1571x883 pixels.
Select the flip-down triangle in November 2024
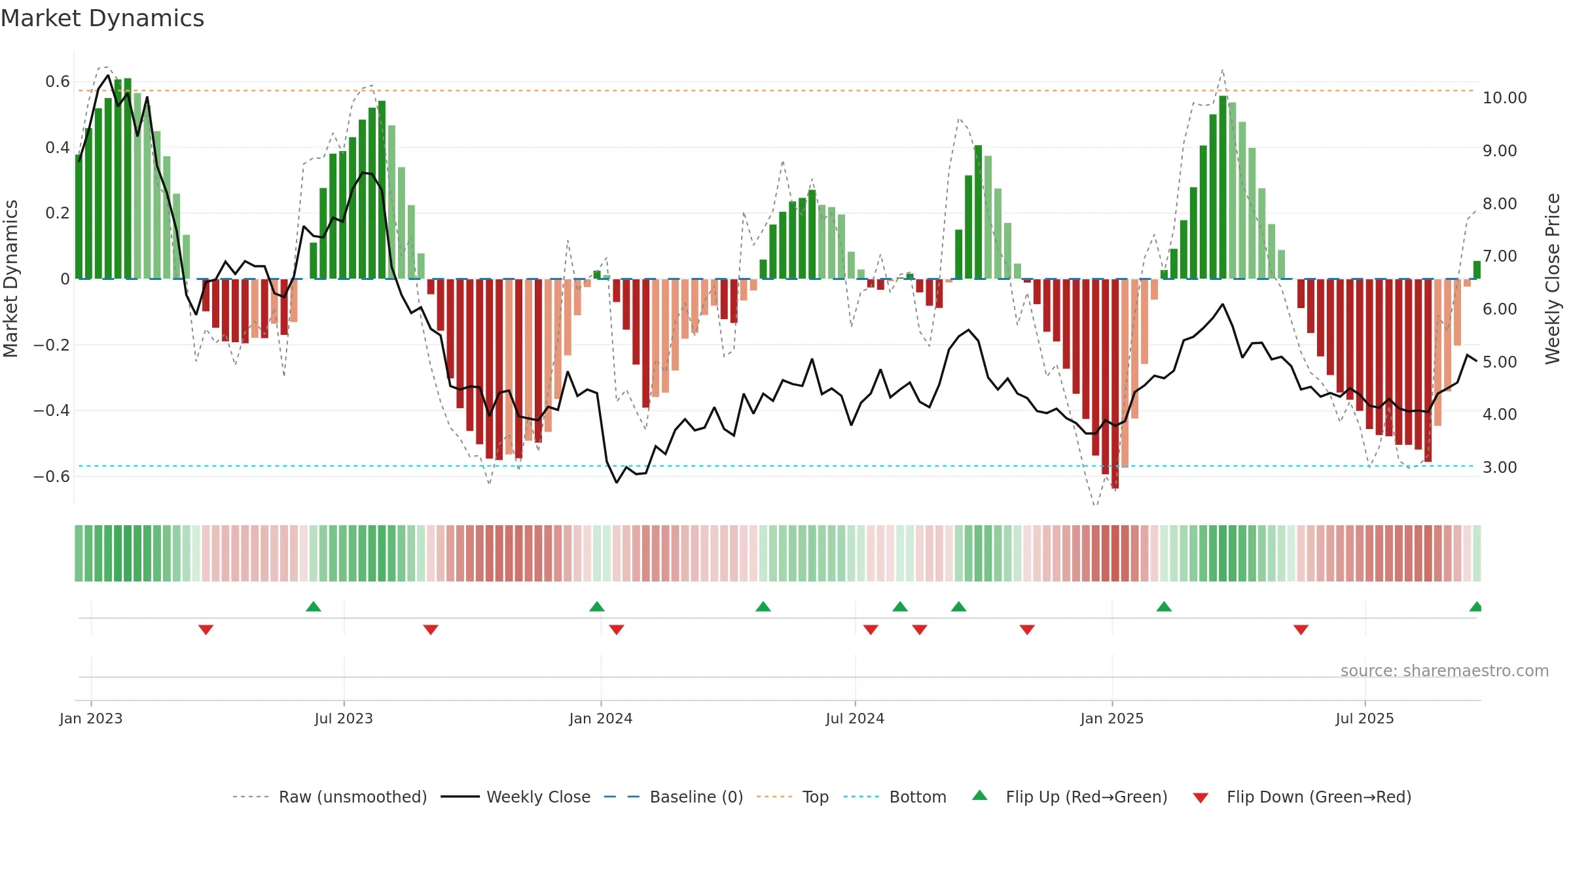1027,630
